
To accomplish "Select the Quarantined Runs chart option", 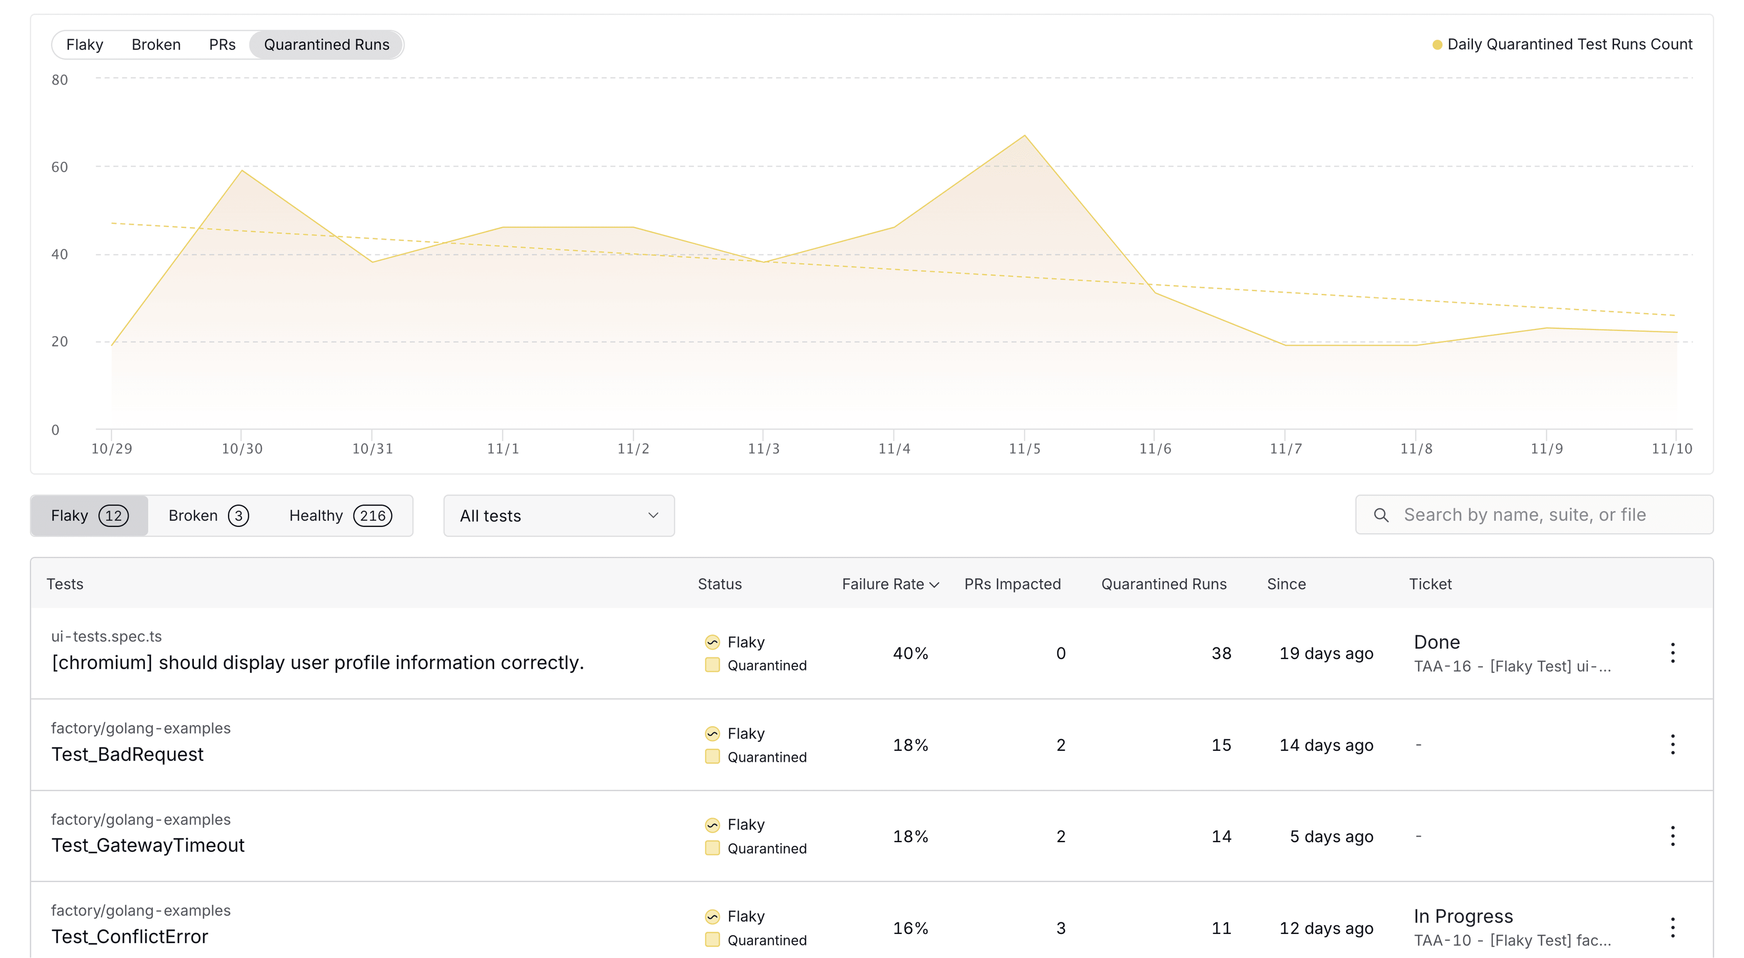I will point(327,45).
